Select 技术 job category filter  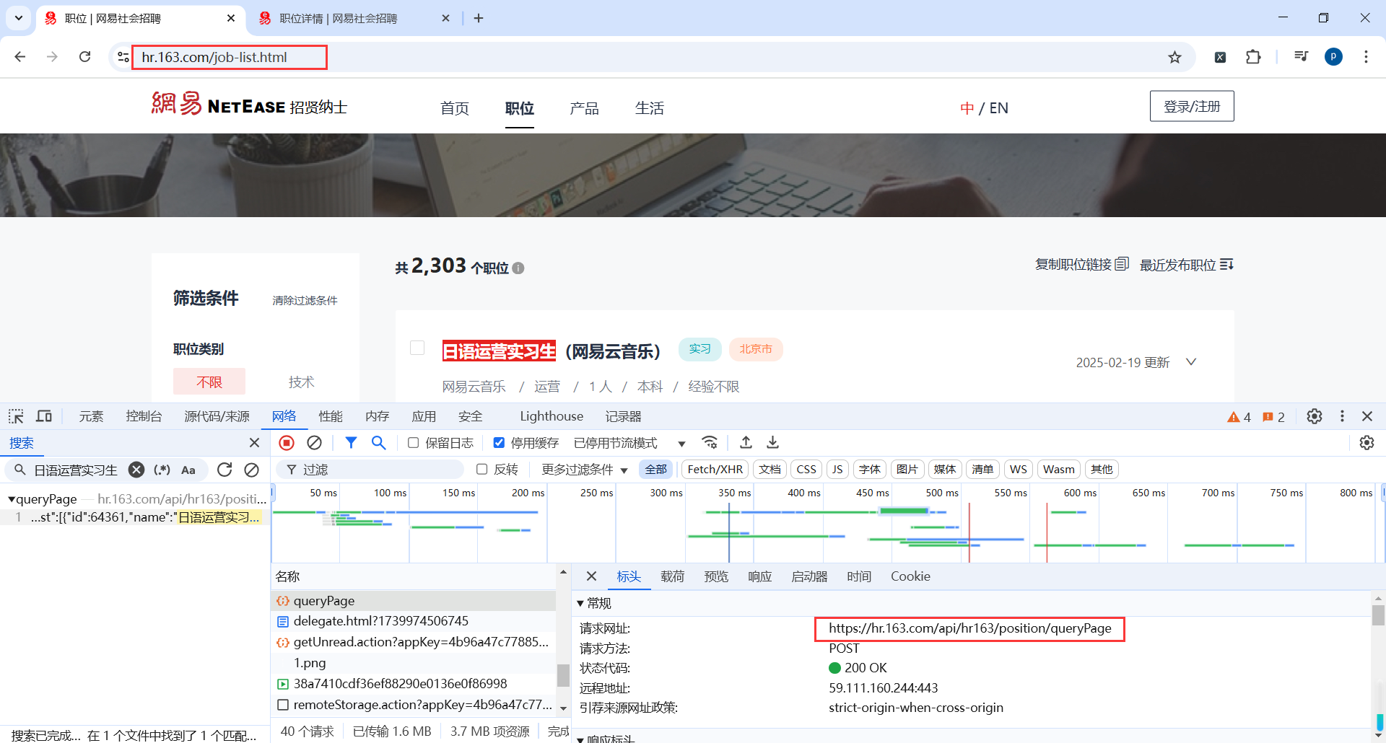pyautogui.click(x=301, y=382)
